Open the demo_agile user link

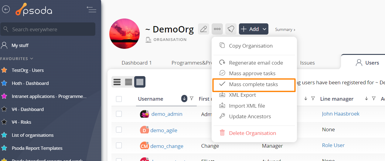point(164,130)
